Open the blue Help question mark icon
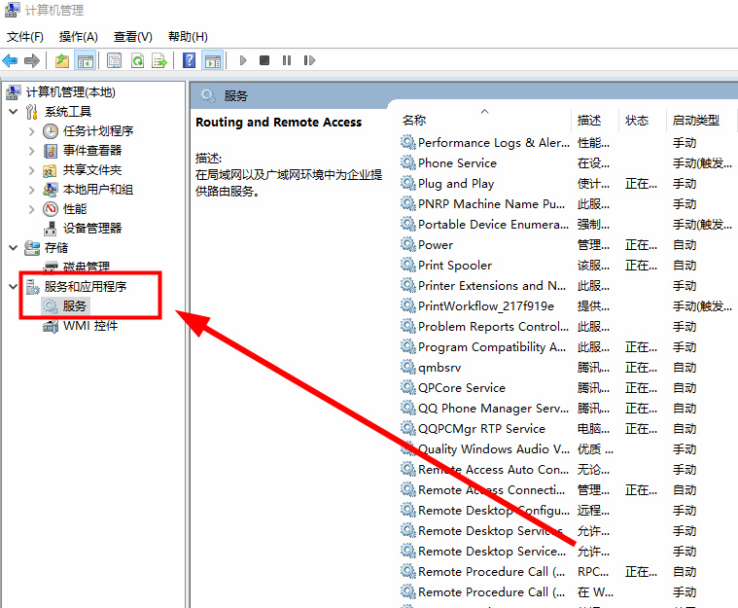Screen dimensions: 738x608 point(190,60)
